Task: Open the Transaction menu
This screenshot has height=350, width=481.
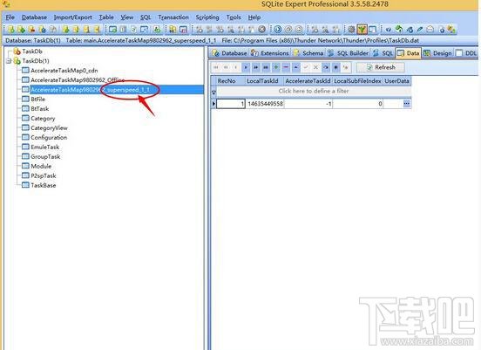Action: [173, 17]
